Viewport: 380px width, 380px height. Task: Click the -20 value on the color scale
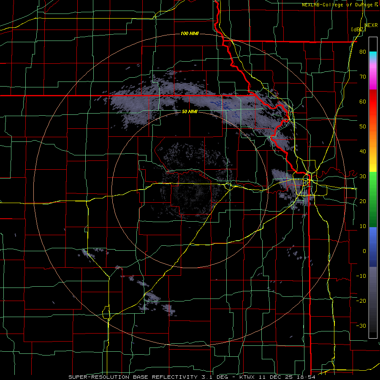click(361, 301)
